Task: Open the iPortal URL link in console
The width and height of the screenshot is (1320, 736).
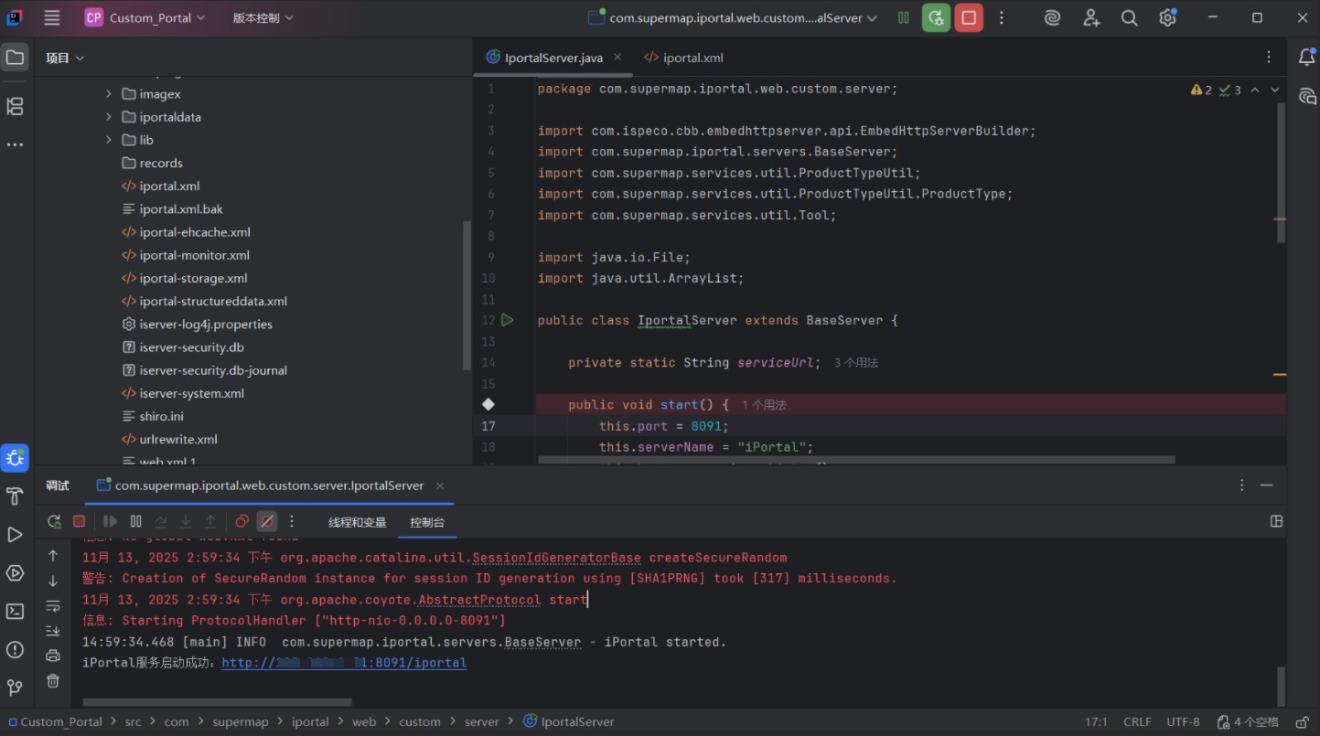Action: tap(344, 663)
